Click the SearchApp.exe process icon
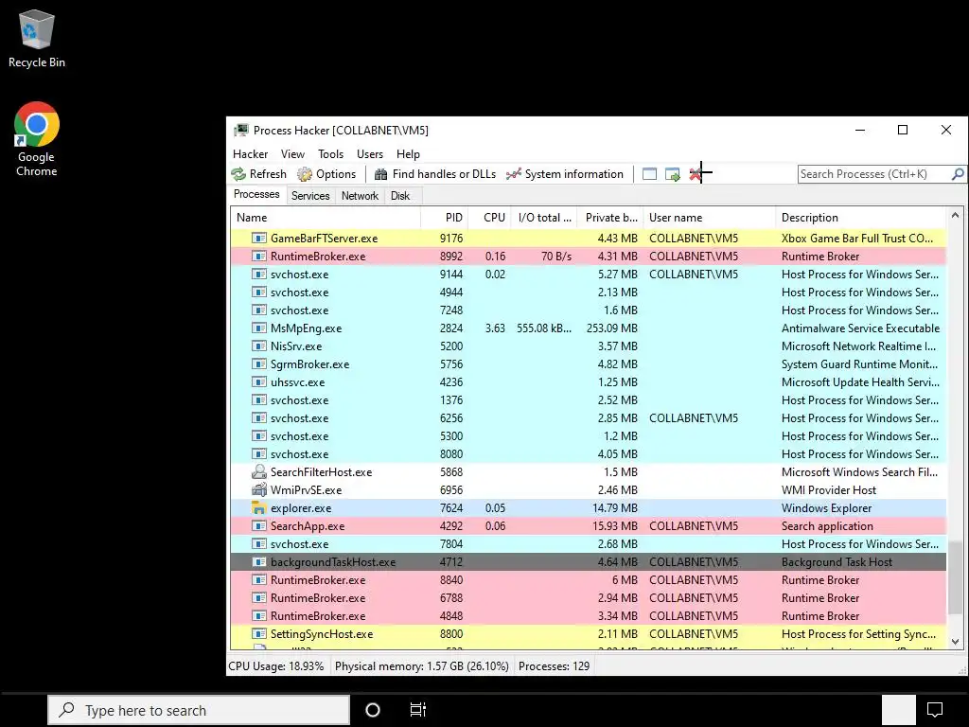The height and width of the screenshot is (727, 969). tap(259, 526)
